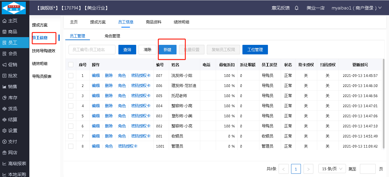Select the 员工管理 sub-tab

point(77,36)
